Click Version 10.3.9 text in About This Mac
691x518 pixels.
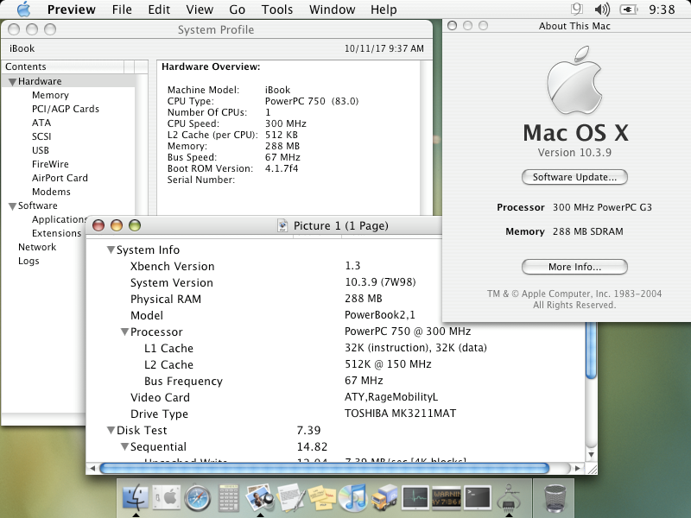point(574,153)
